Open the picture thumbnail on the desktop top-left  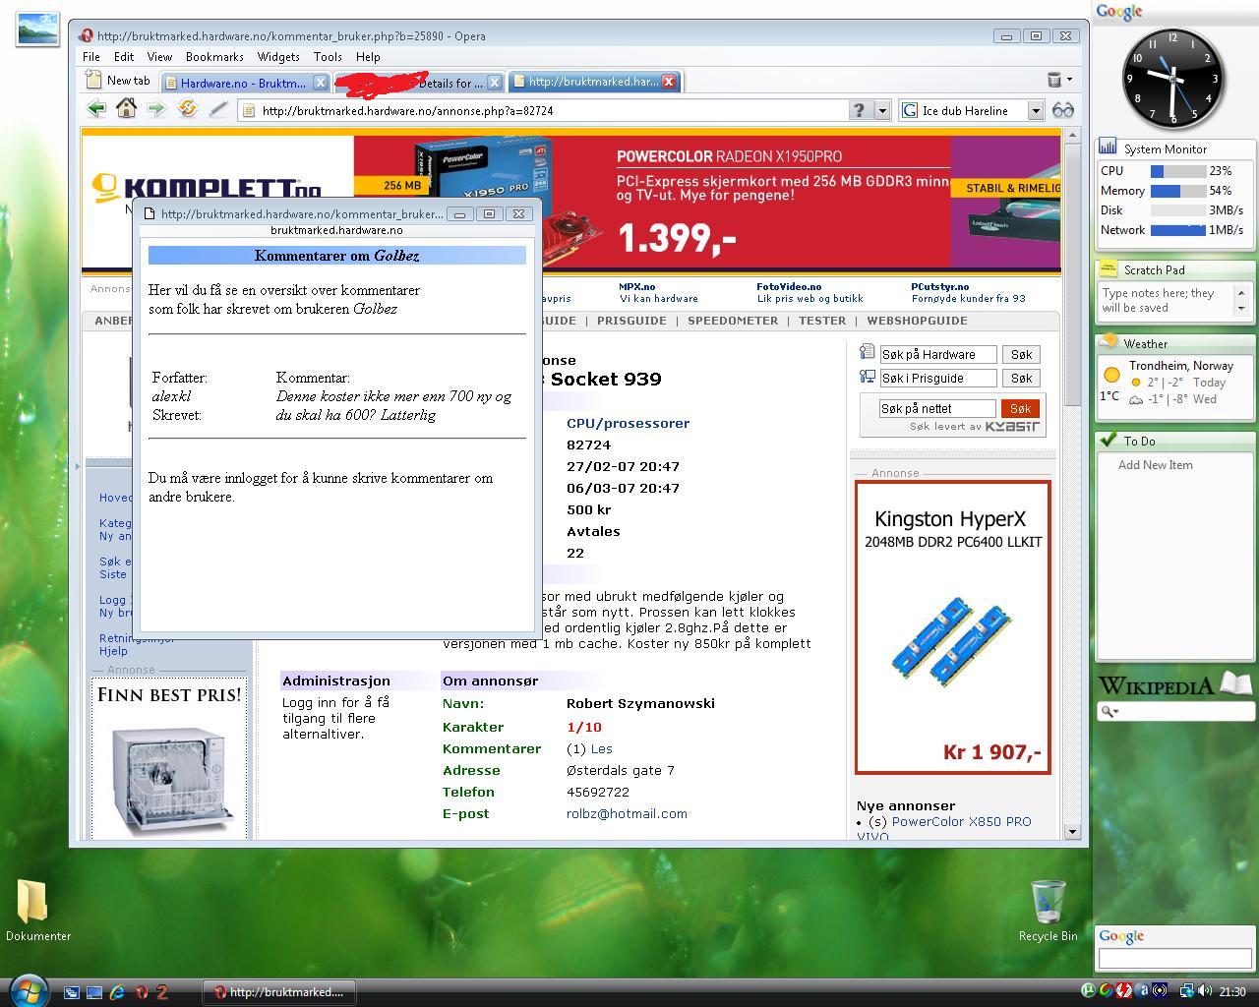(x=38, y=29)
